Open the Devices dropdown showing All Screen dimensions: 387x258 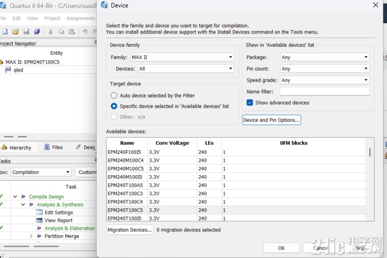186,69
